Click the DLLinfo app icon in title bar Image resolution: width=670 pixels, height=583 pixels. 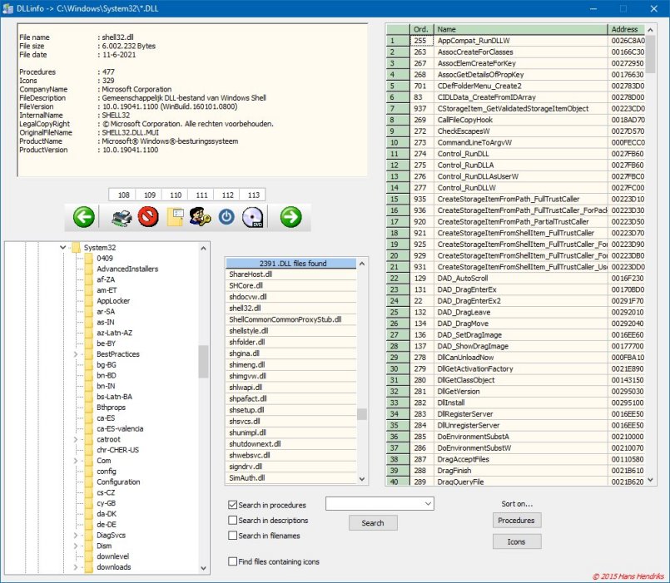coord(7,8)
